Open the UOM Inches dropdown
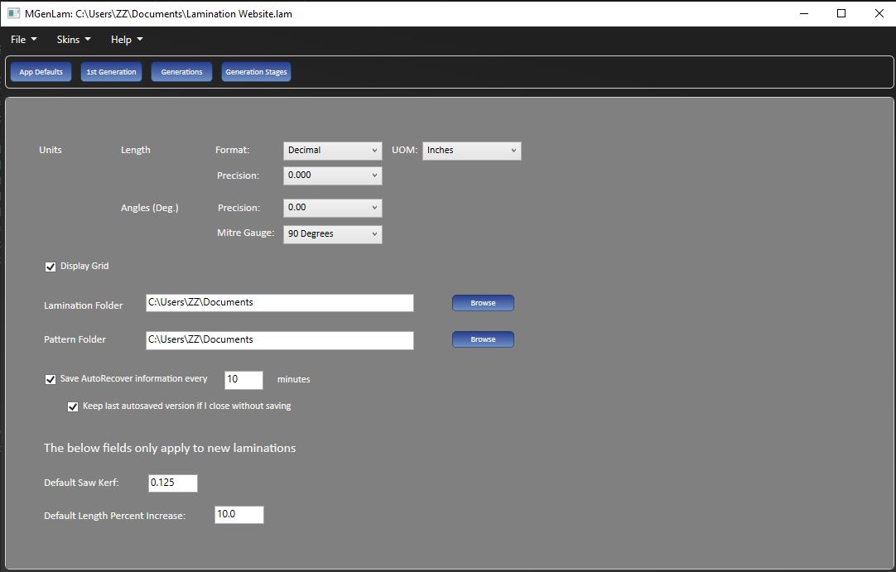 471,151
